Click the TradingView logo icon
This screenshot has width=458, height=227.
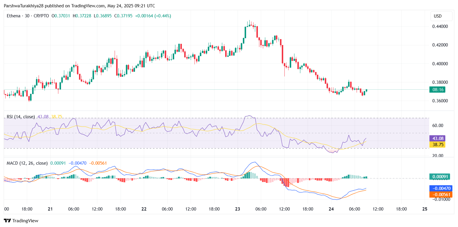pyautogui.click(x=8, y=221)
